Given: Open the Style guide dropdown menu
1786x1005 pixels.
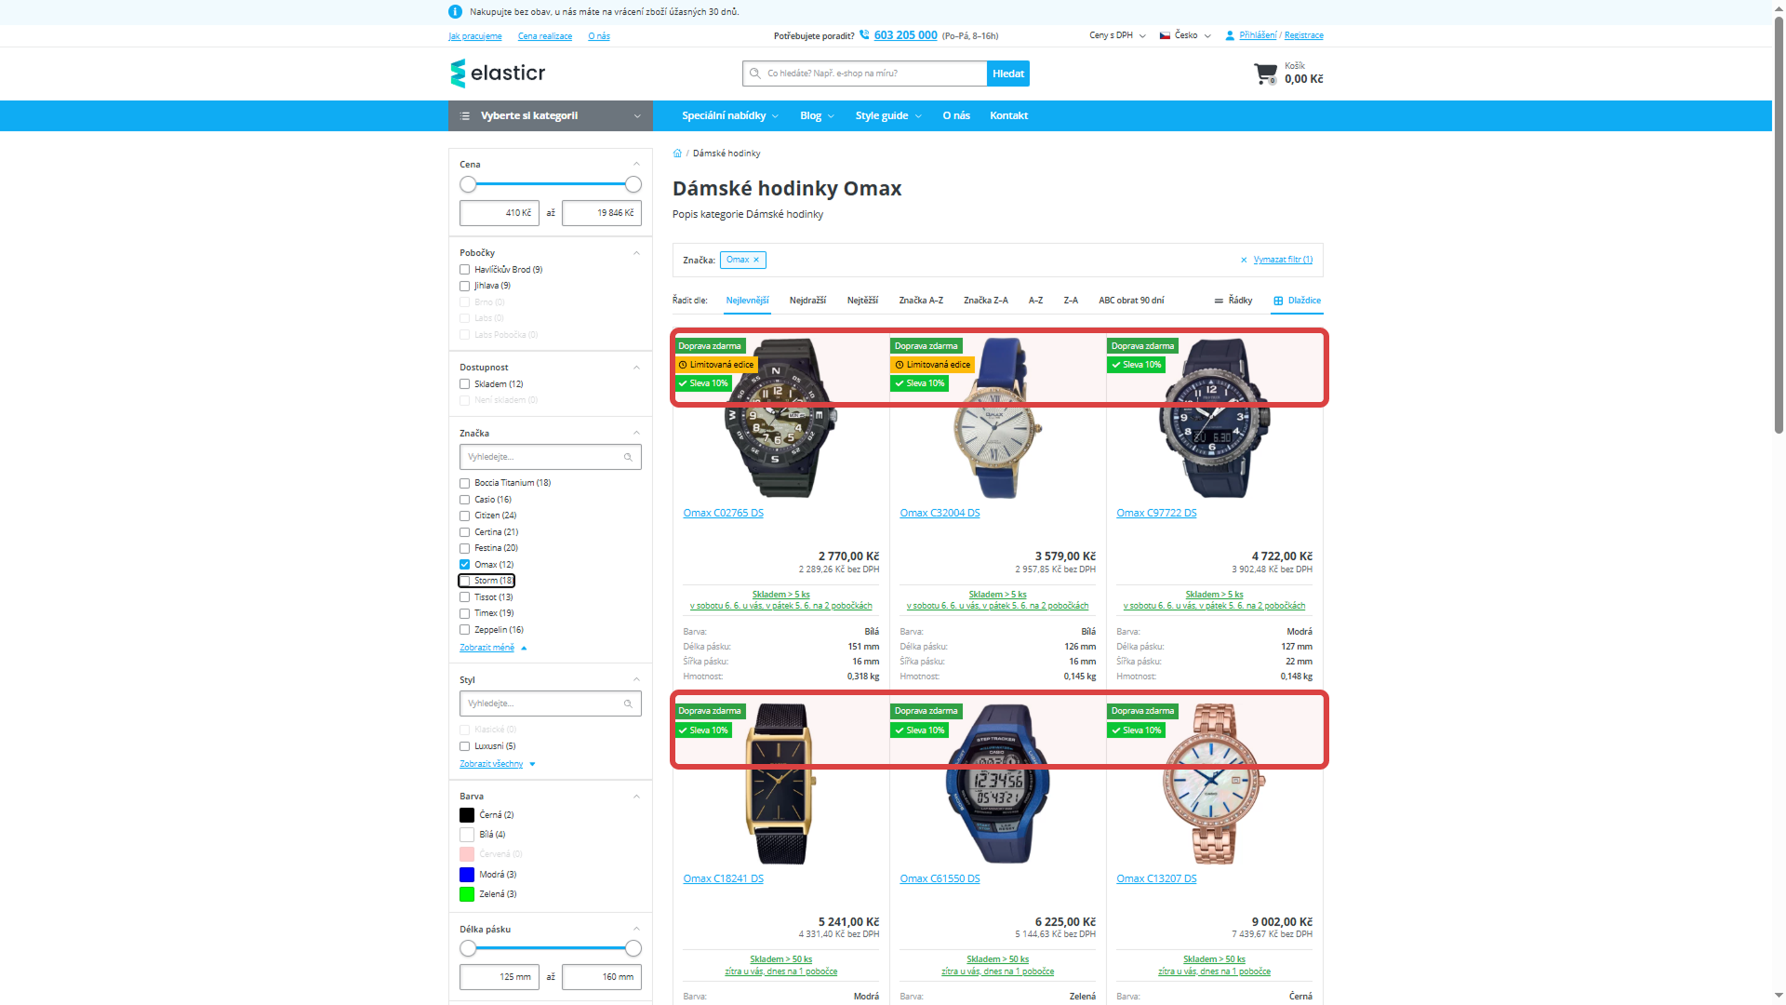Looking at the screenshot, I should tap(888, 116).
